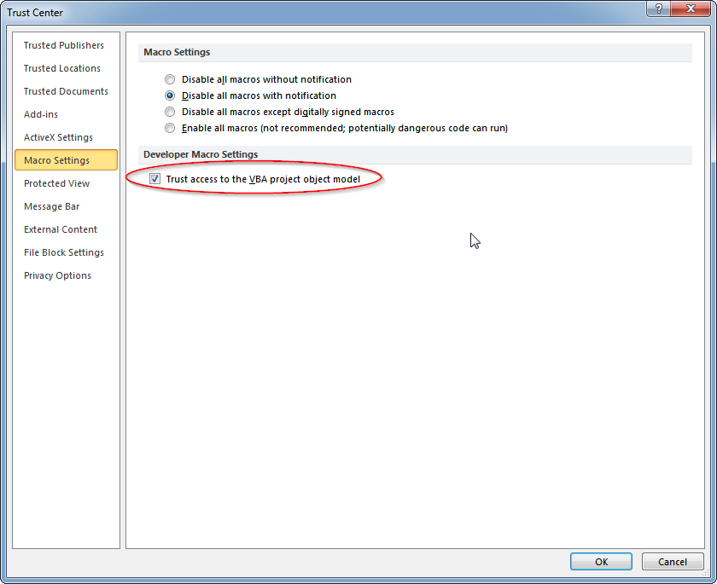Dismiss dialog with the Cancel button
The height and width of the screenshot is (584, 717).
coord(673,562)
